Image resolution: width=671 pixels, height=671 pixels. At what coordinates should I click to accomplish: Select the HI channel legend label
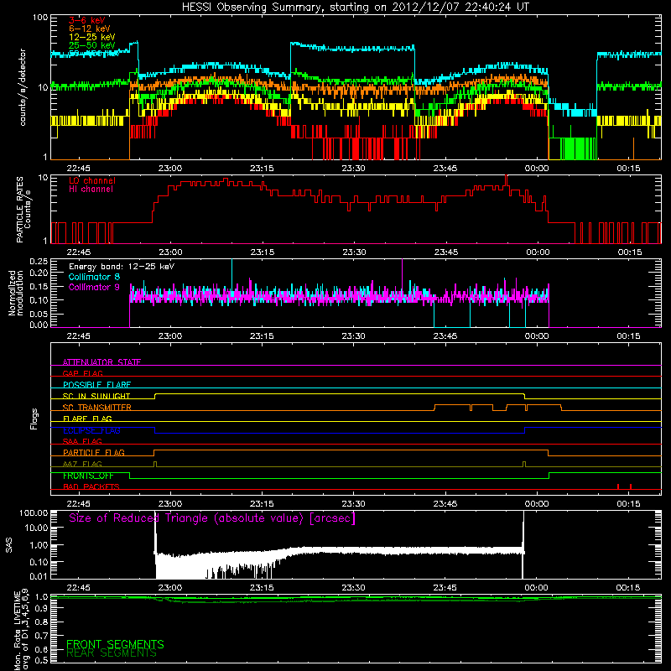tap(91, 190)
